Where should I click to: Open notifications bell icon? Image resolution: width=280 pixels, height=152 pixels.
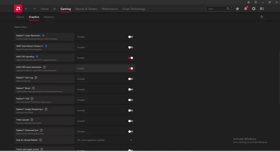[246, 8]
